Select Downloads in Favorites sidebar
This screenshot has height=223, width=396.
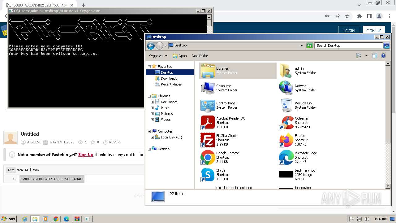coord(169,78)
